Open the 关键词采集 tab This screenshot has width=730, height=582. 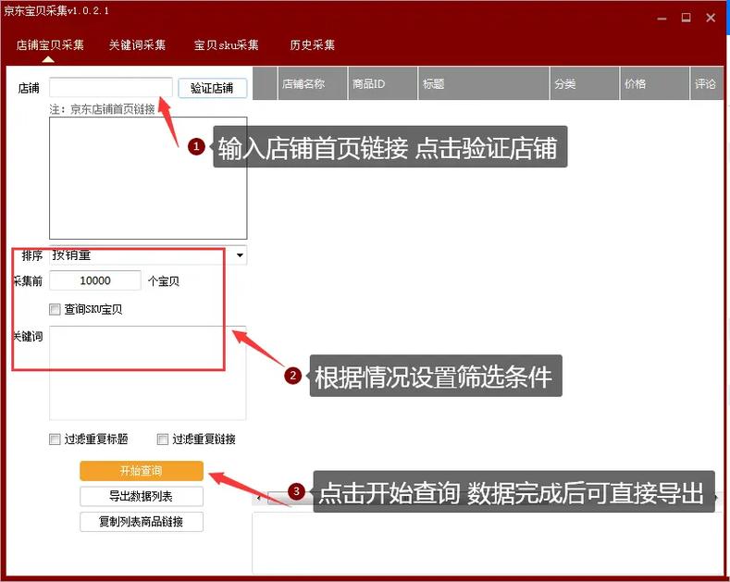pyautogui.click(x=137, y=45)
